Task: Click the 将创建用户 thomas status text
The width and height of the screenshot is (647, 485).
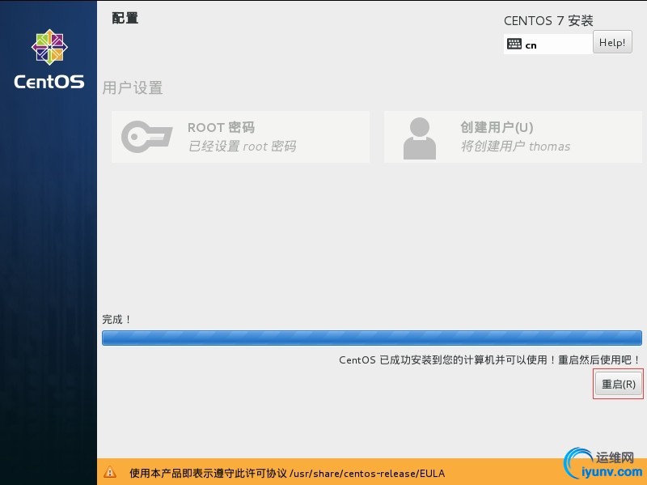Action: tap(515, 147)
